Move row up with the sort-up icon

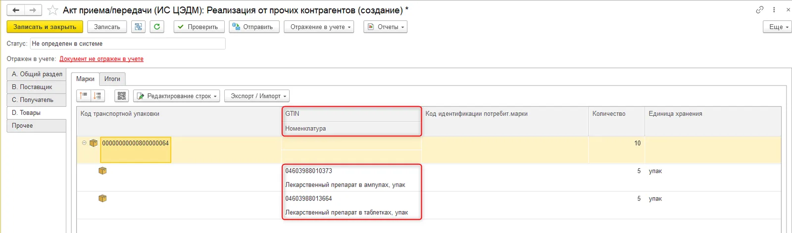click(84, 96)
